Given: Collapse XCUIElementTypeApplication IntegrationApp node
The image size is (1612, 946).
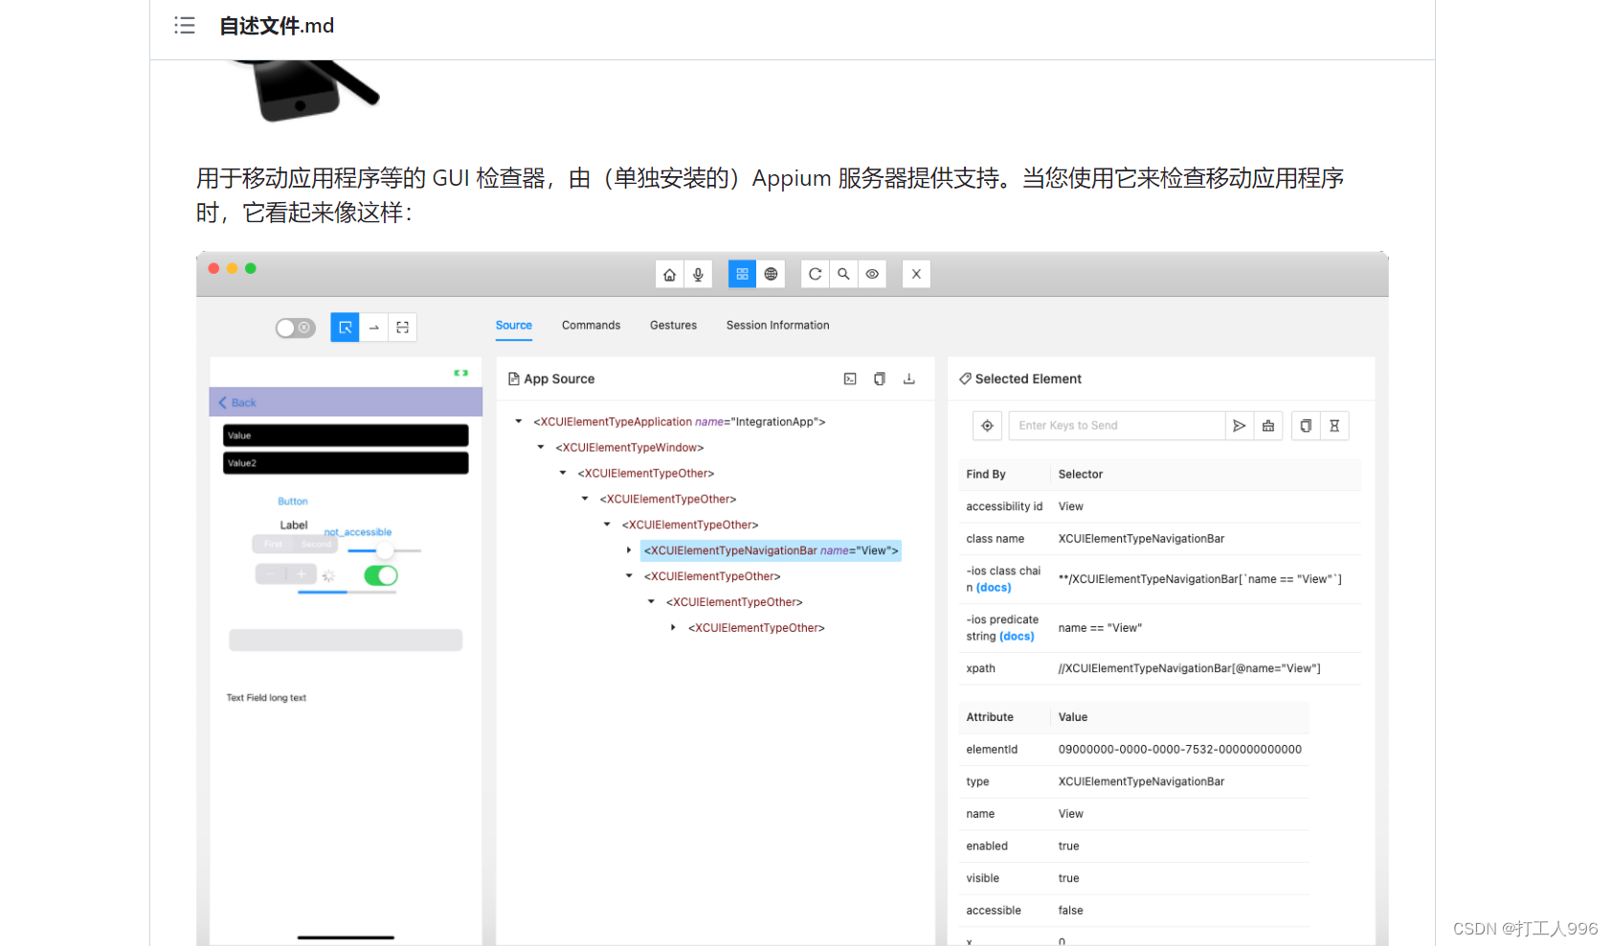Looking at the screenshot, I should (x=519, y=421).
